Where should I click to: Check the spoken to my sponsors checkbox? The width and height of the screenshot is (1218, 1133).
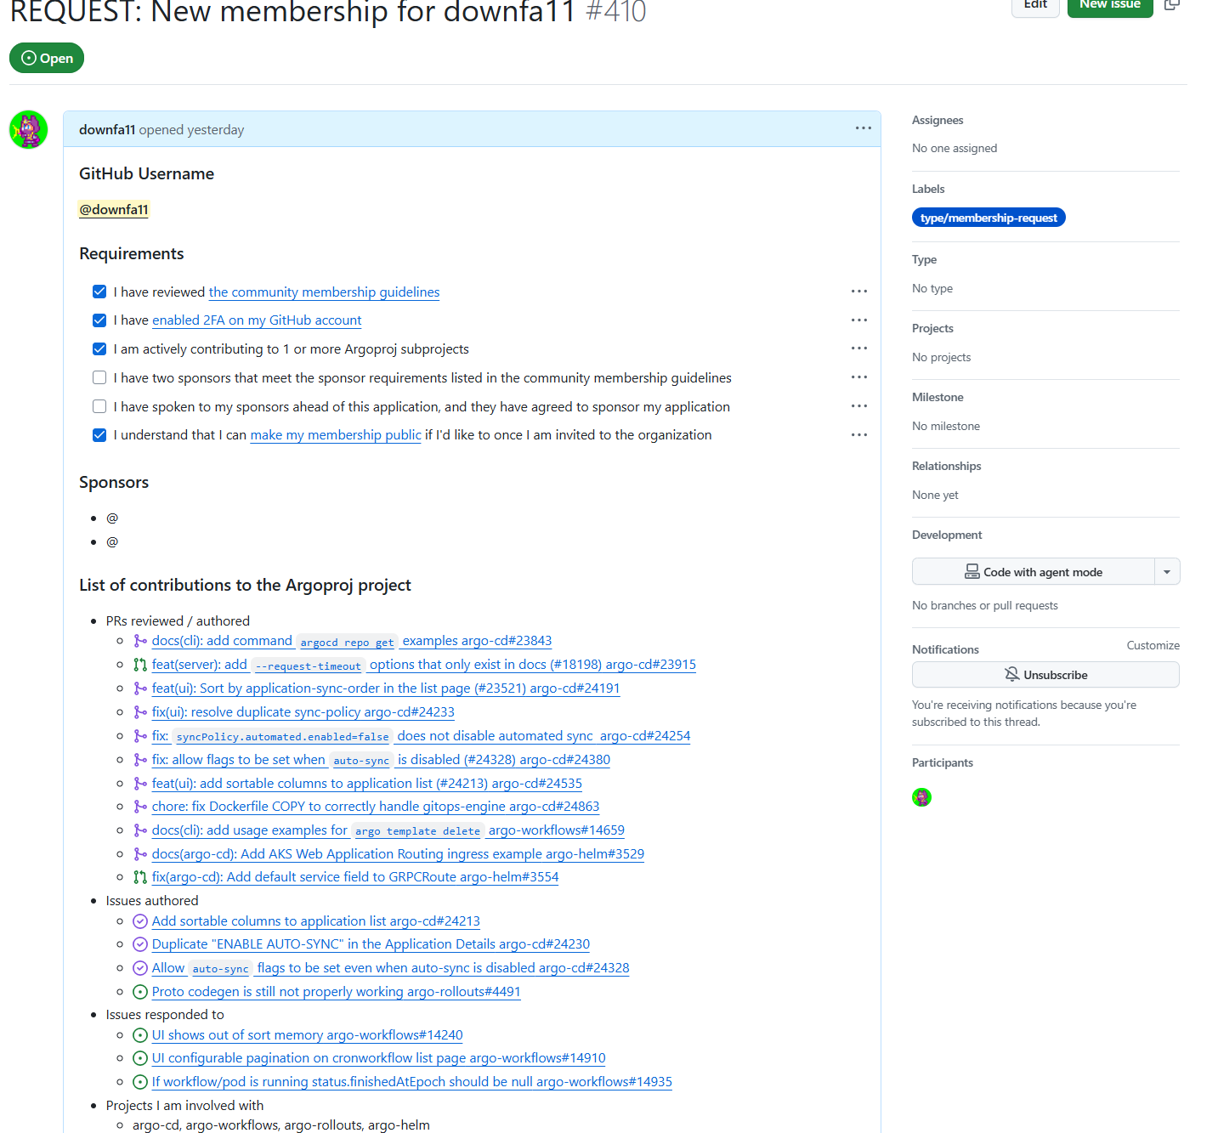[x=99, y=406]
